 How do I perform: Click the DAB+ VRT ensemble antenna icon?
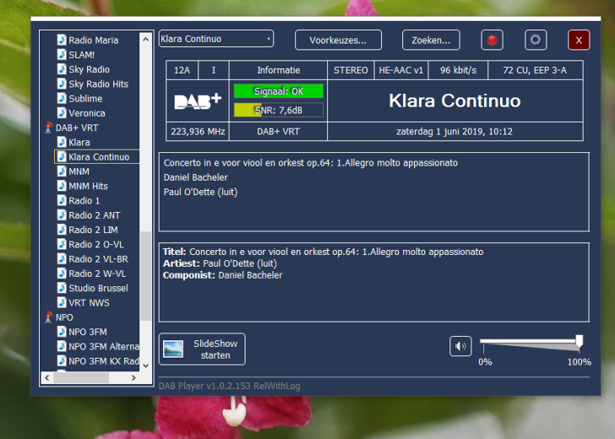[x=49, y=127]
